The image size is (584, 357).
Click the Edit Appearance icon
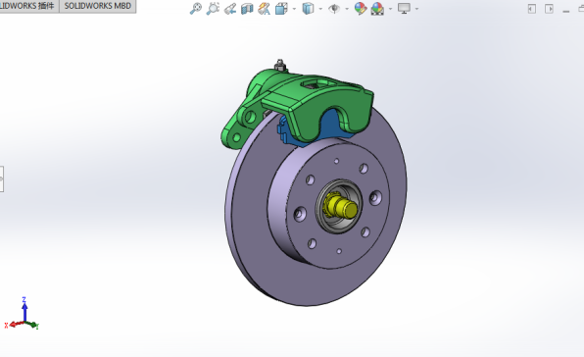tap(361, 8)
